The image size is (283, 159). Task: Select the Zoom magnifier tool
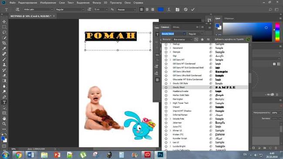(4, 124)
